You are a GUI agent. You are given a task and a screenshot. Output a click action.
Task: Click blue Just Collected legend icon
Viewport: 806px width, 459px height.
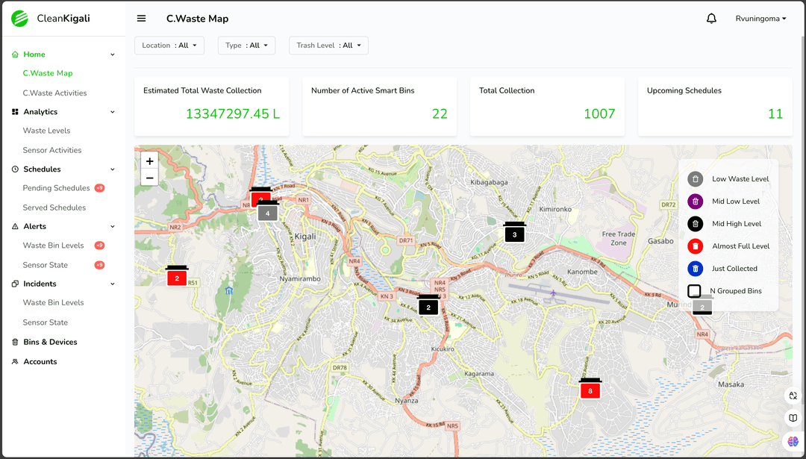tap(695, 268)
